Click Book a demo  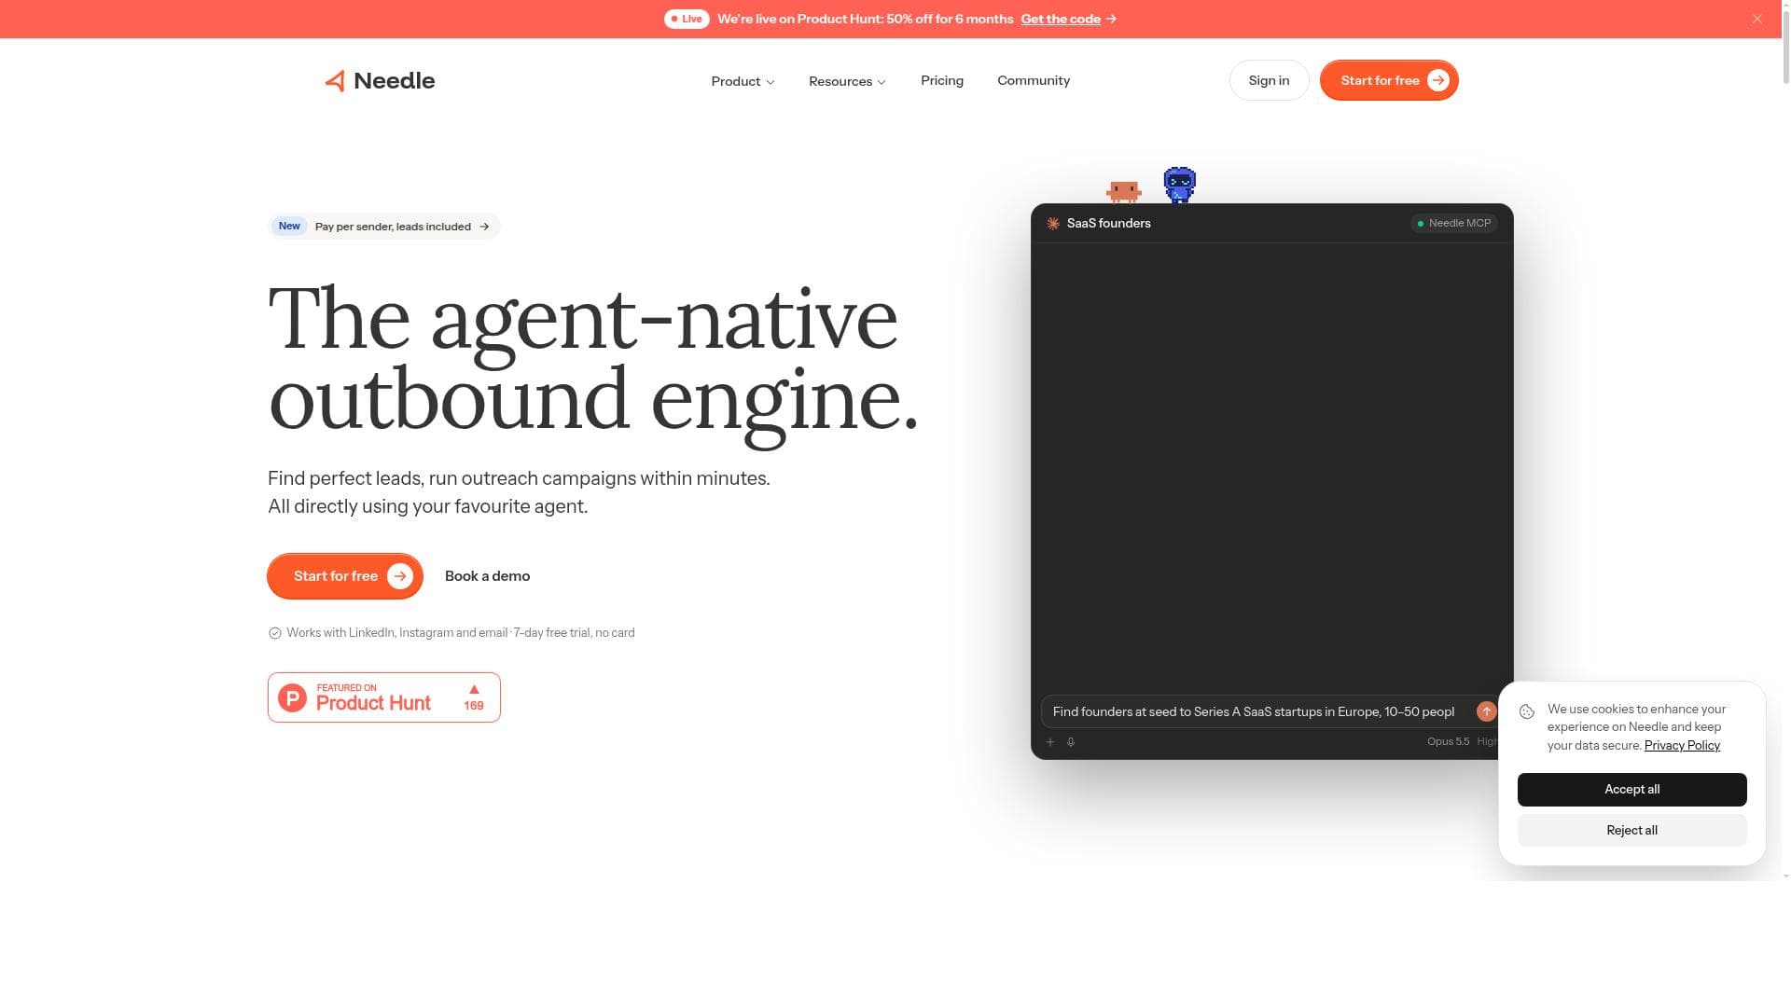pyautogui.click(x=487, y=576)
